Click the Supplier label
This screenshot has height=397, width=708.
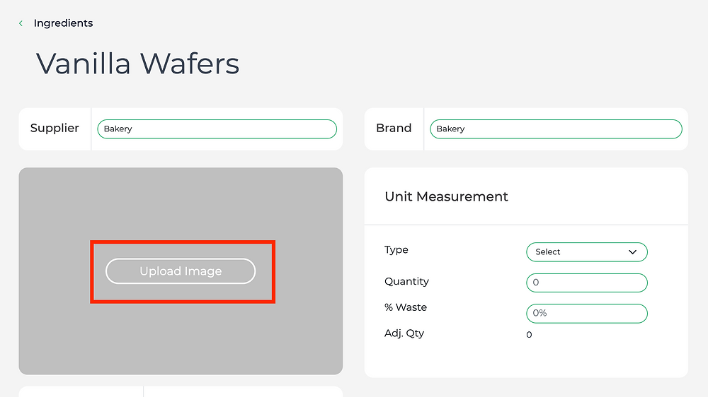click(55, 129)
